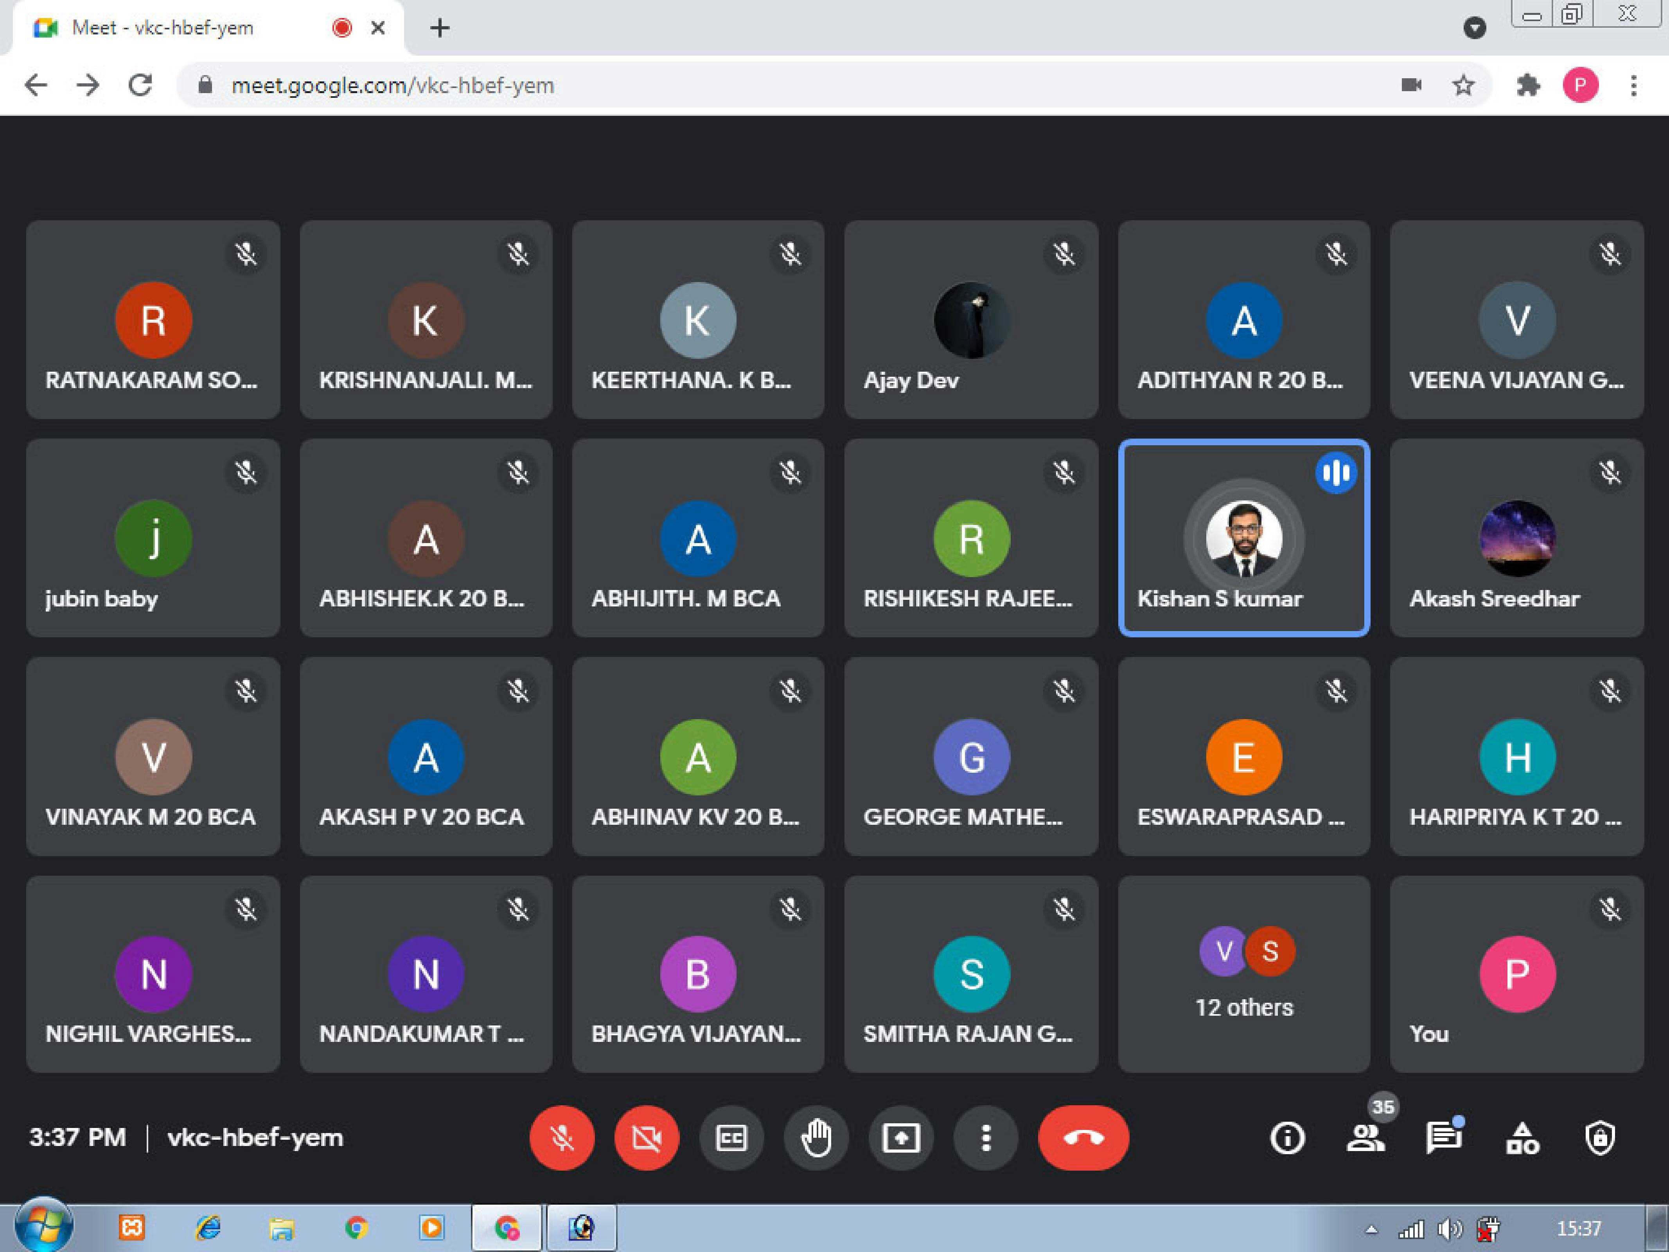1669x1252 pixels.
Task: Show hidden system tray icons arrow
Action: pos(1372,1229)
